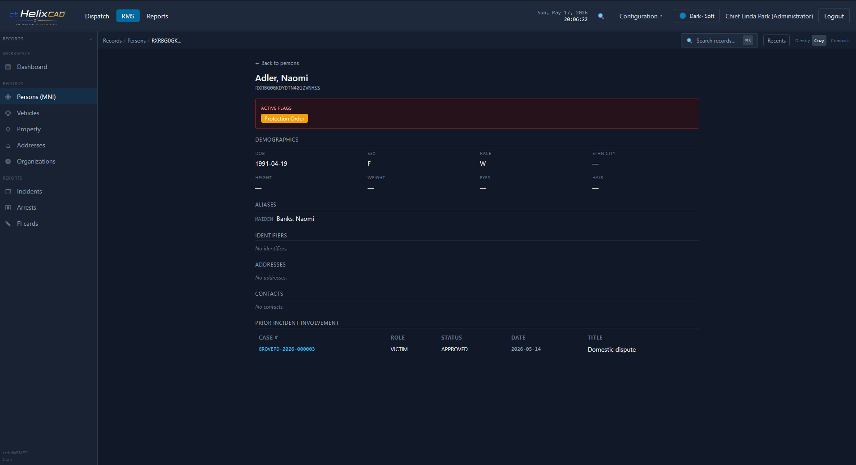This screenshot has width=856, height=465.
Task: Open Arrests reports section
Action: point(48,207)
